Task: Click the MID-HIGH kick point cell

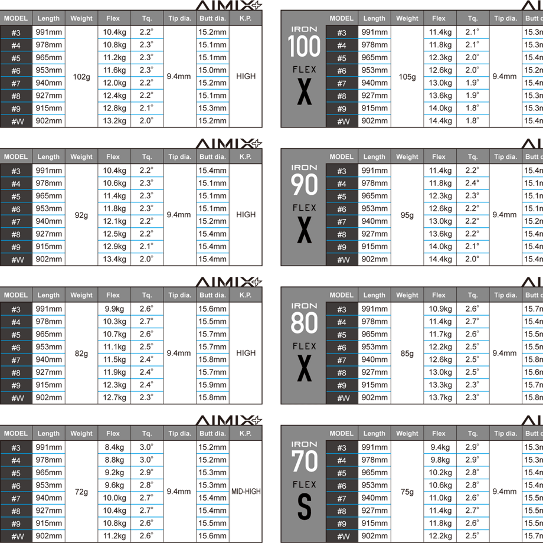Action: (x=246, y=492)
